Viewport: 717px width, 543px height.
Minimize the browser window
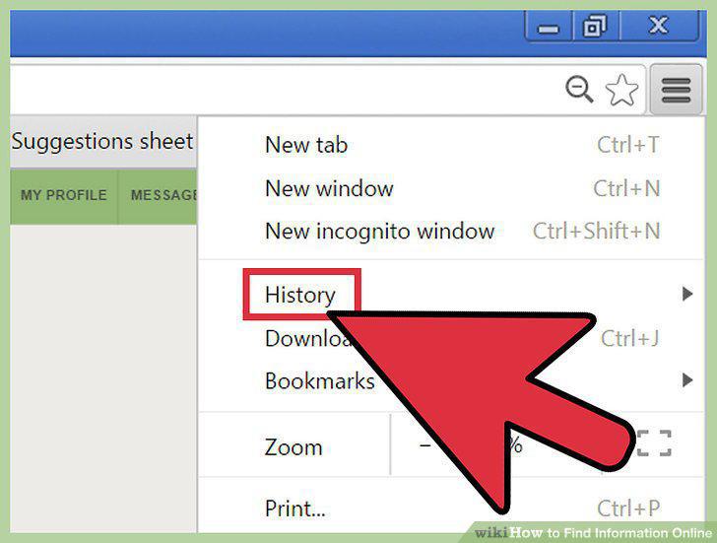[x=549, y=27]
